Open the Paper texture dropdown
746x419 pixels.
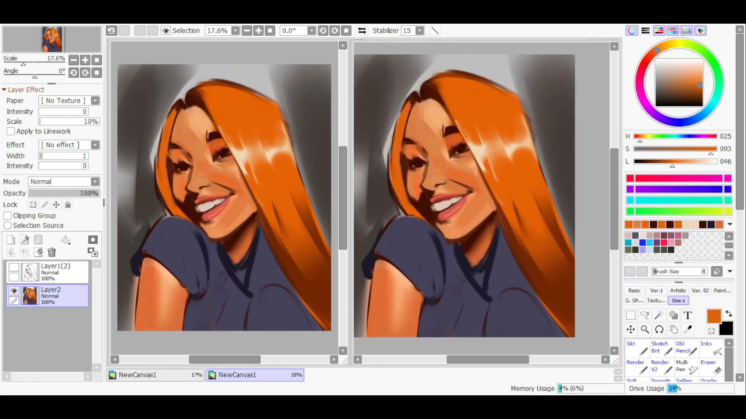click(x=95, y=101)
